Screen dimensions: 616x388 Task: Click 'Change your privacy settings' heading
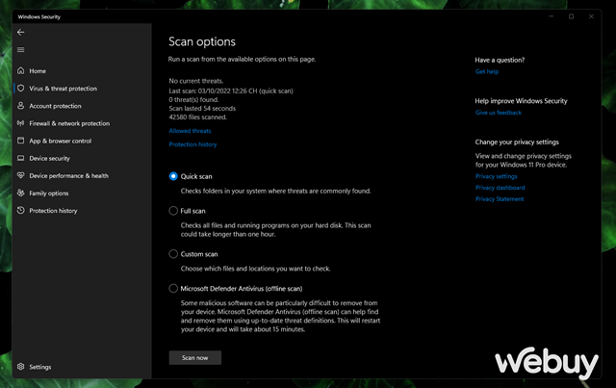[517, 142]
